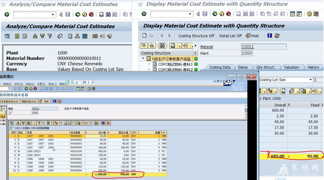
Task: Click Create new session icon in Display window
Action: pos(292,14)
